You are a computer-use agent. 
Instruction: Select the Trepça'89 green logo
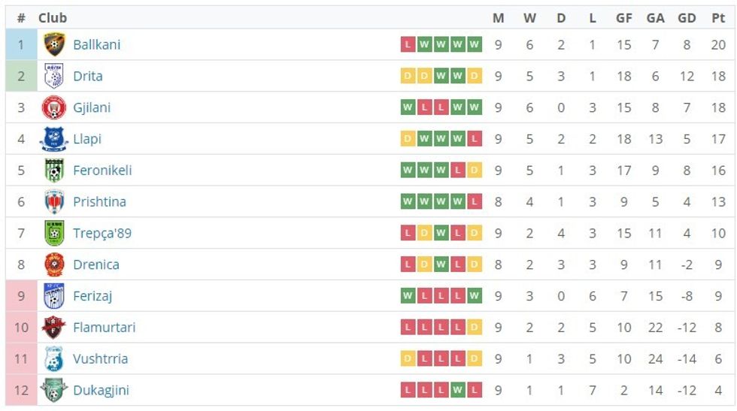[54, 234]
